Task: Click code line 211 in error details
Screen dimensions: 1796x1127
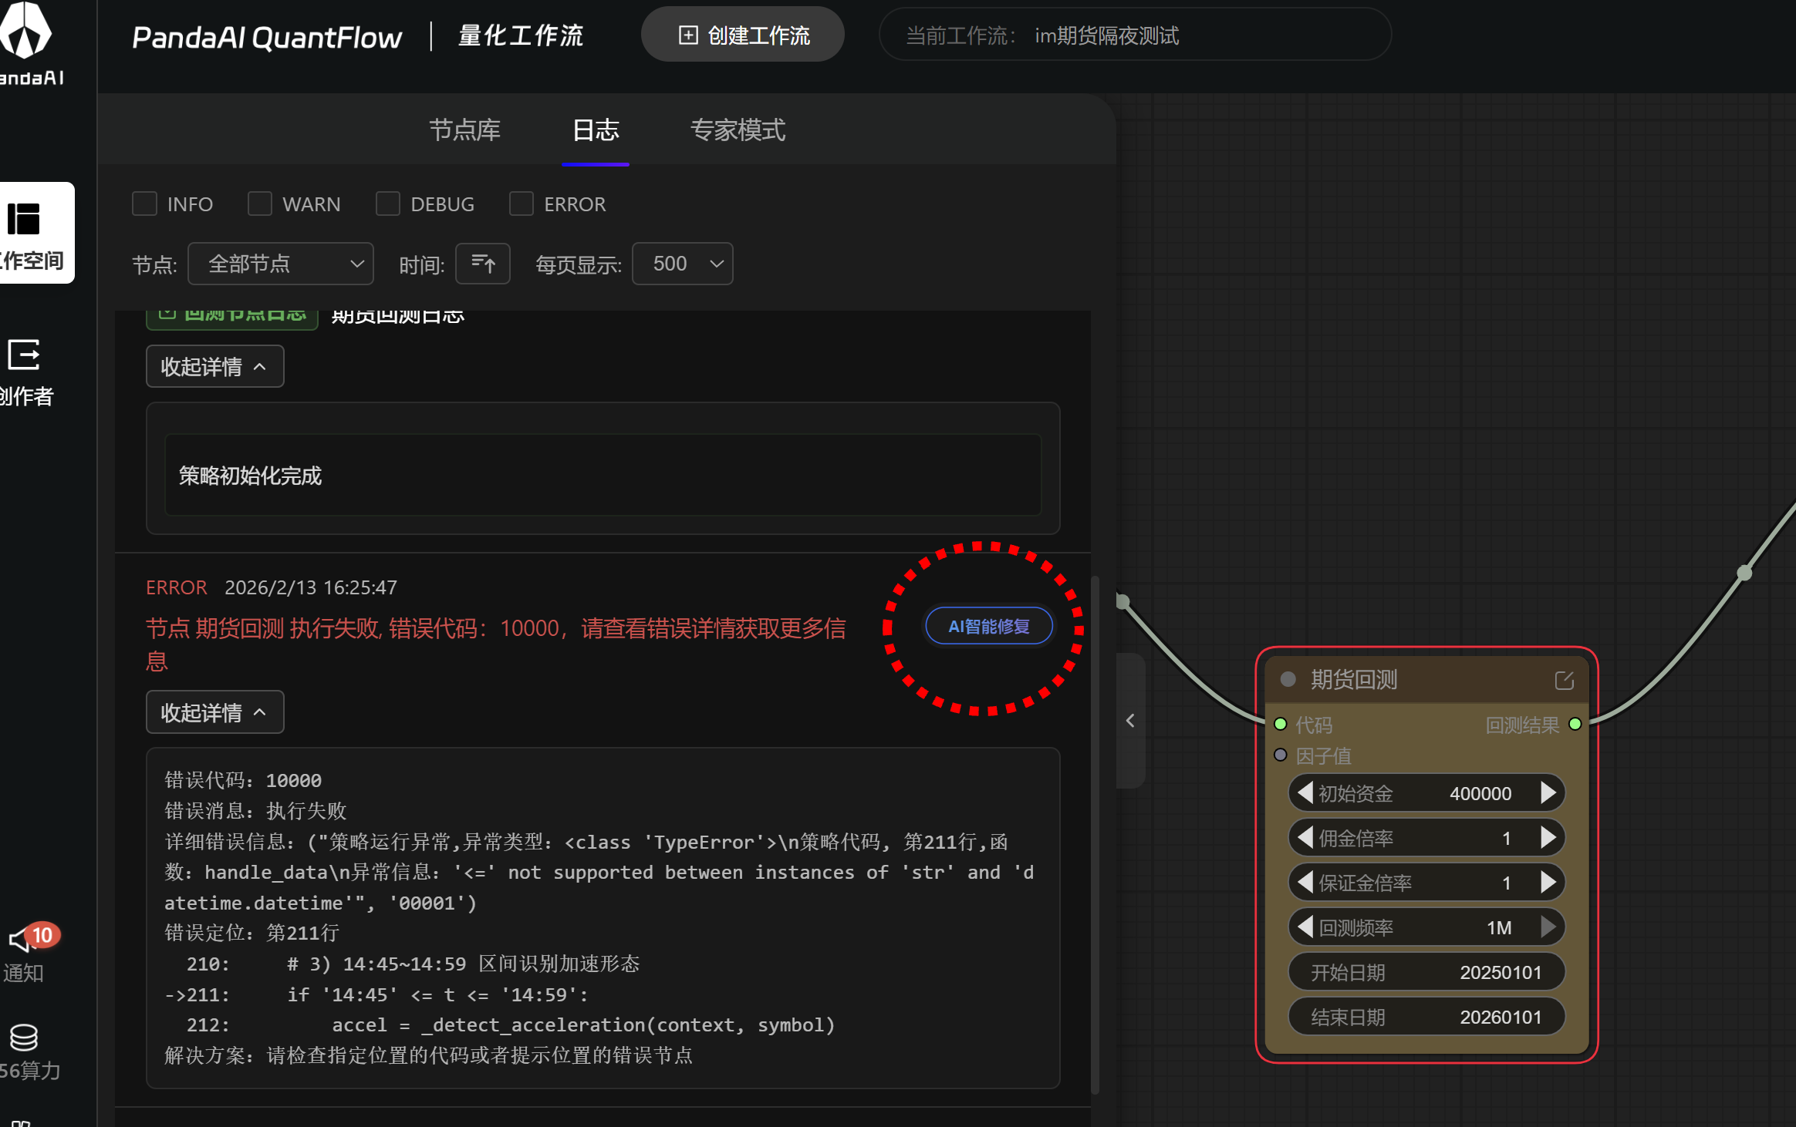Action: click(x=376, y=994)
